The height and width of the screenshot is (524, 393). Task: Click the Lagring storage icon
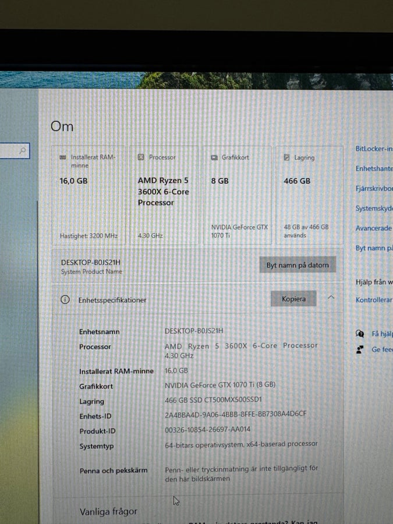(286, 157)
